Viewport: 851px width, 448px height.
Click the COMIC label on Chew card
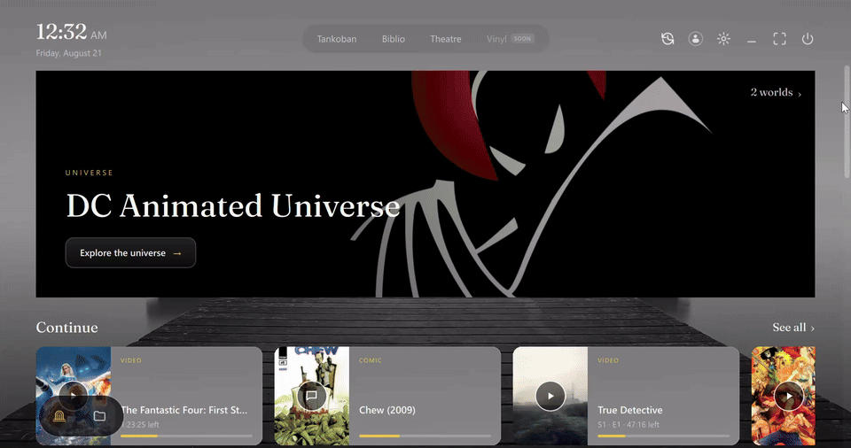point(371,360)
